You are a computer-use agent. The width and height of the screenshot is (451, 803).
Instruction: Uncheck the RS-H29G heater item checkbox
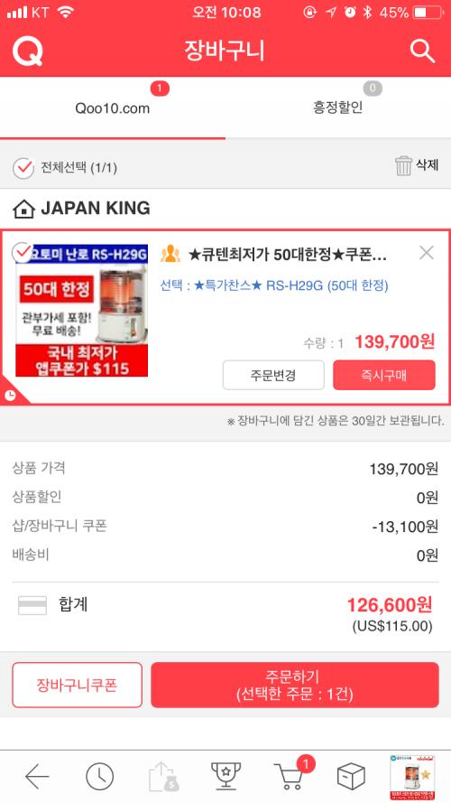pyautogui.click(x=22, y=253)
